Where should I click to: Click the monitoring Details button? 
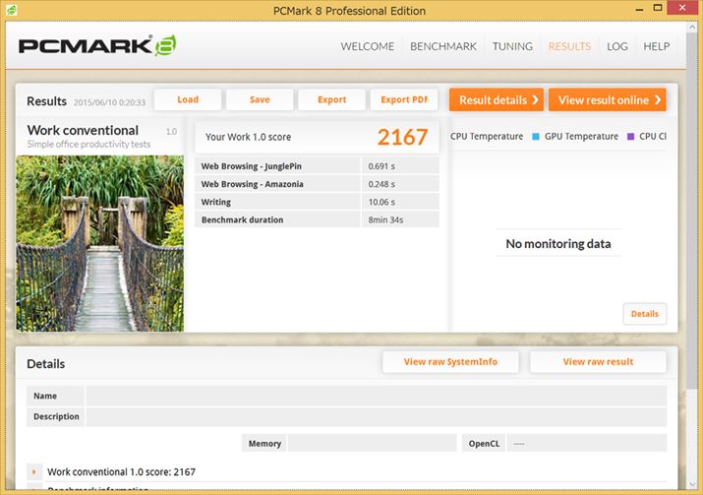click(x=645, y=314)
